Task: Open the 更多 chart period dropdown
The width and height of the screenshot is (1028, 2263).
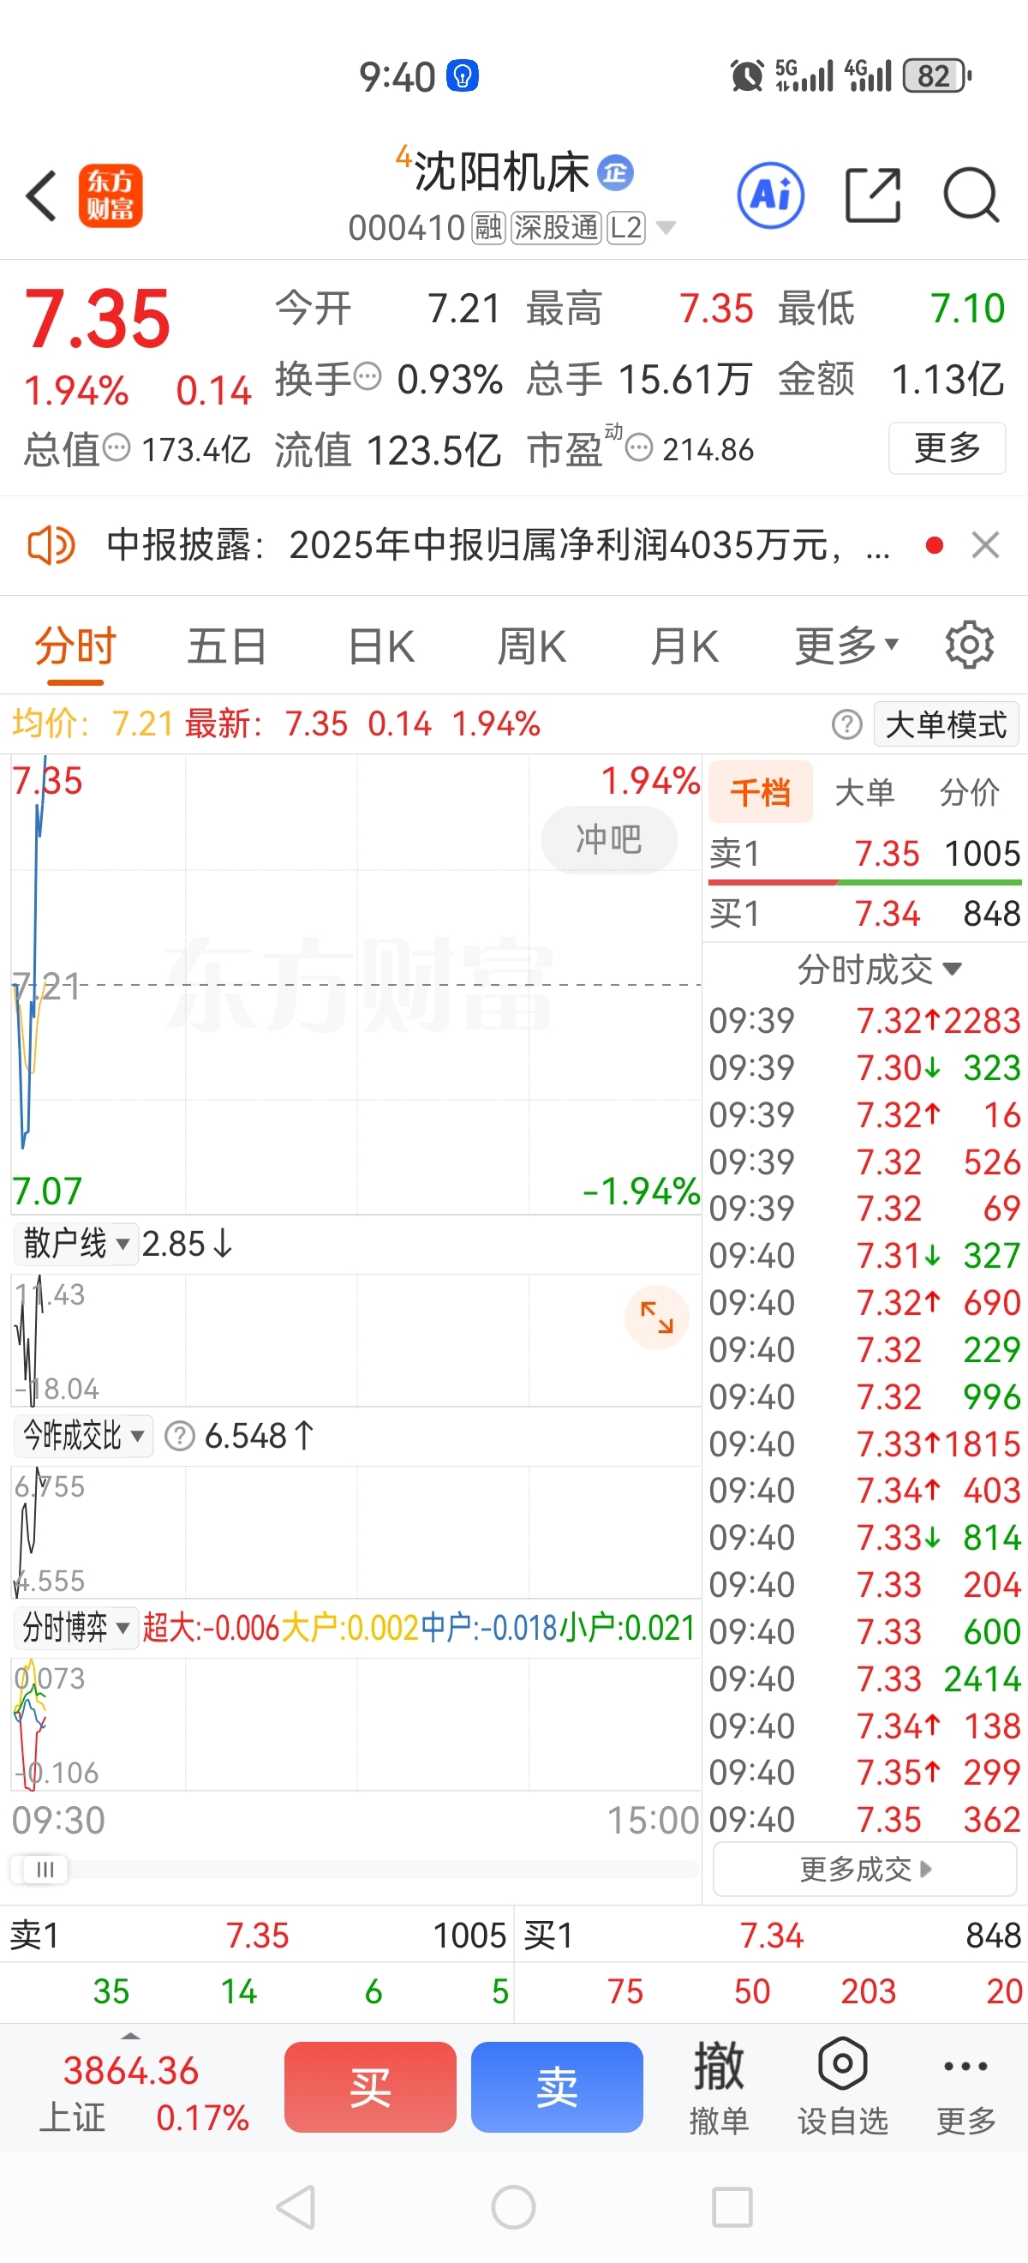Action: point(846,646)
